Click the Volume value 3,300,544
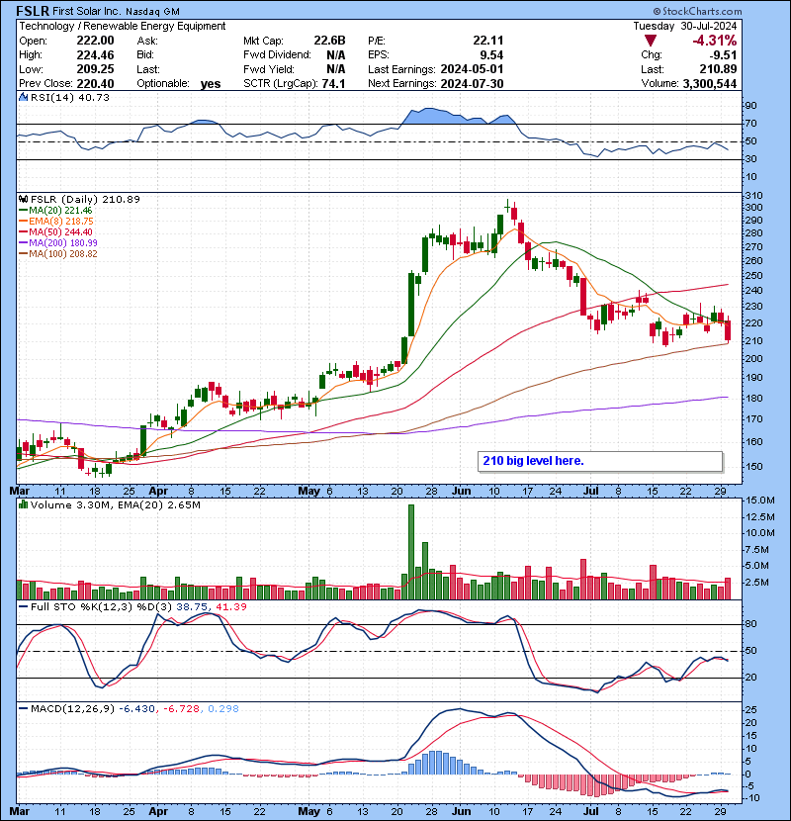 (710, 83)
